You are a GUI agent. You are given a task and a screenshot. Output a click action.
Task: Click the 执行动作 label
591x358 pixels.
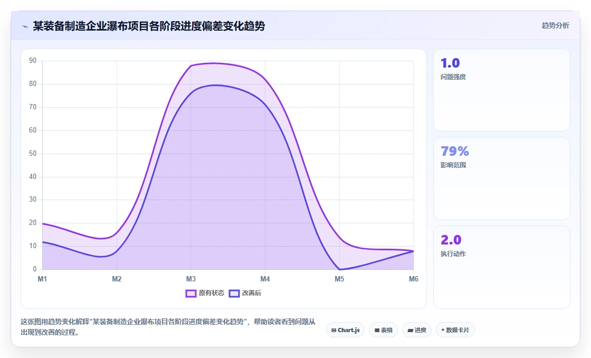[453, 254]
